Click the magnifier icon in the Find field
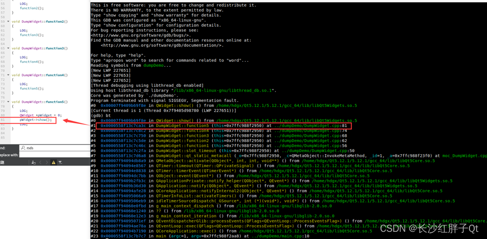Image resolution: width=487 pixels, height=239 pixels. (x=23, y=148)
